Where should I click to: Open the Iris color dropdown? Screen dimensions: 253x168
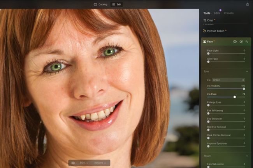[228, 80]
